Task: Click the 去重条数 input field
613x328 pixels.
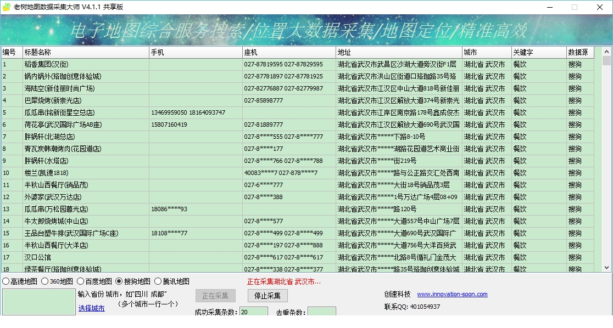Action: click(321, 311)
